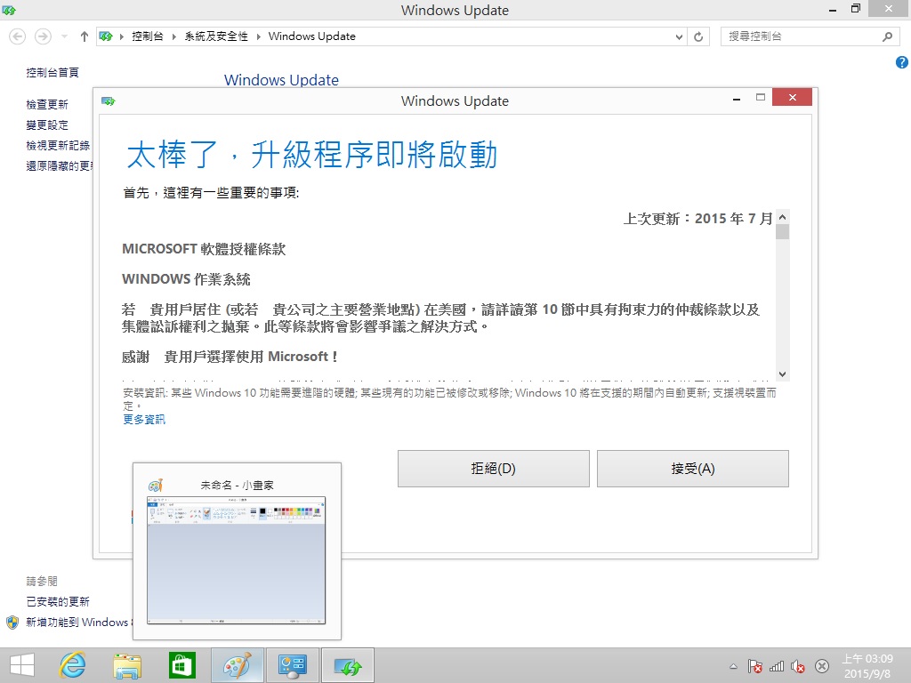Open the recent locations dropdown arrow
Screen dimensions: 911x683
(64, 36)
